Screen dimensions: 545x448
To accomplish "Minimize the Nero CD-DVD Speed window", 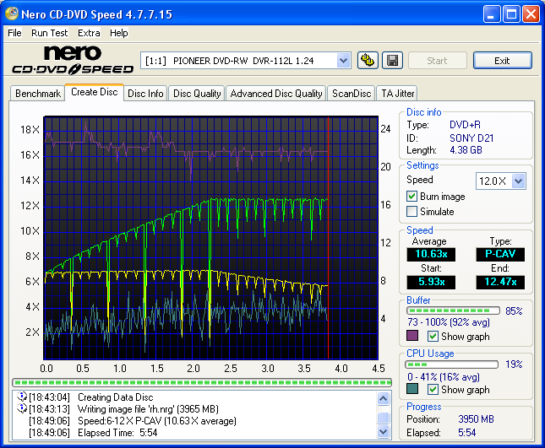I will point(492,14).
